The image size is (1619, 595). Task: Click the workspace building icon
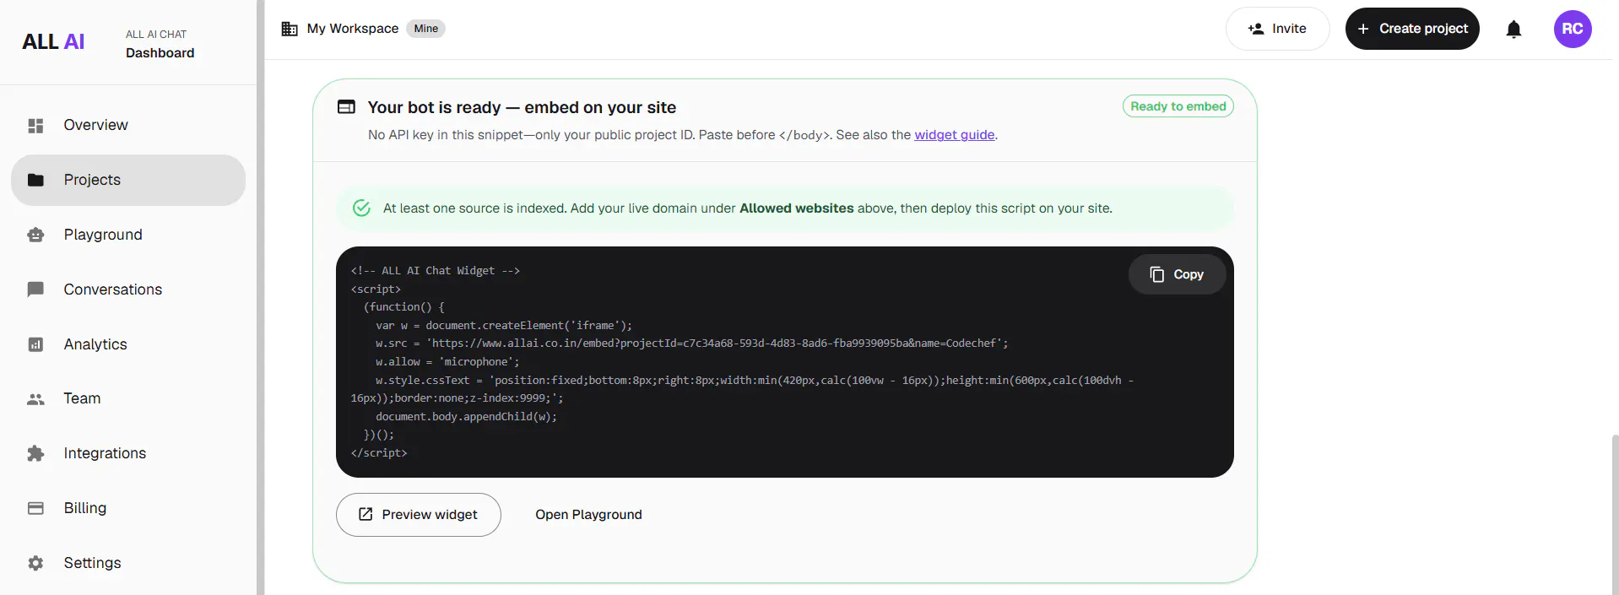pos(290,29)
